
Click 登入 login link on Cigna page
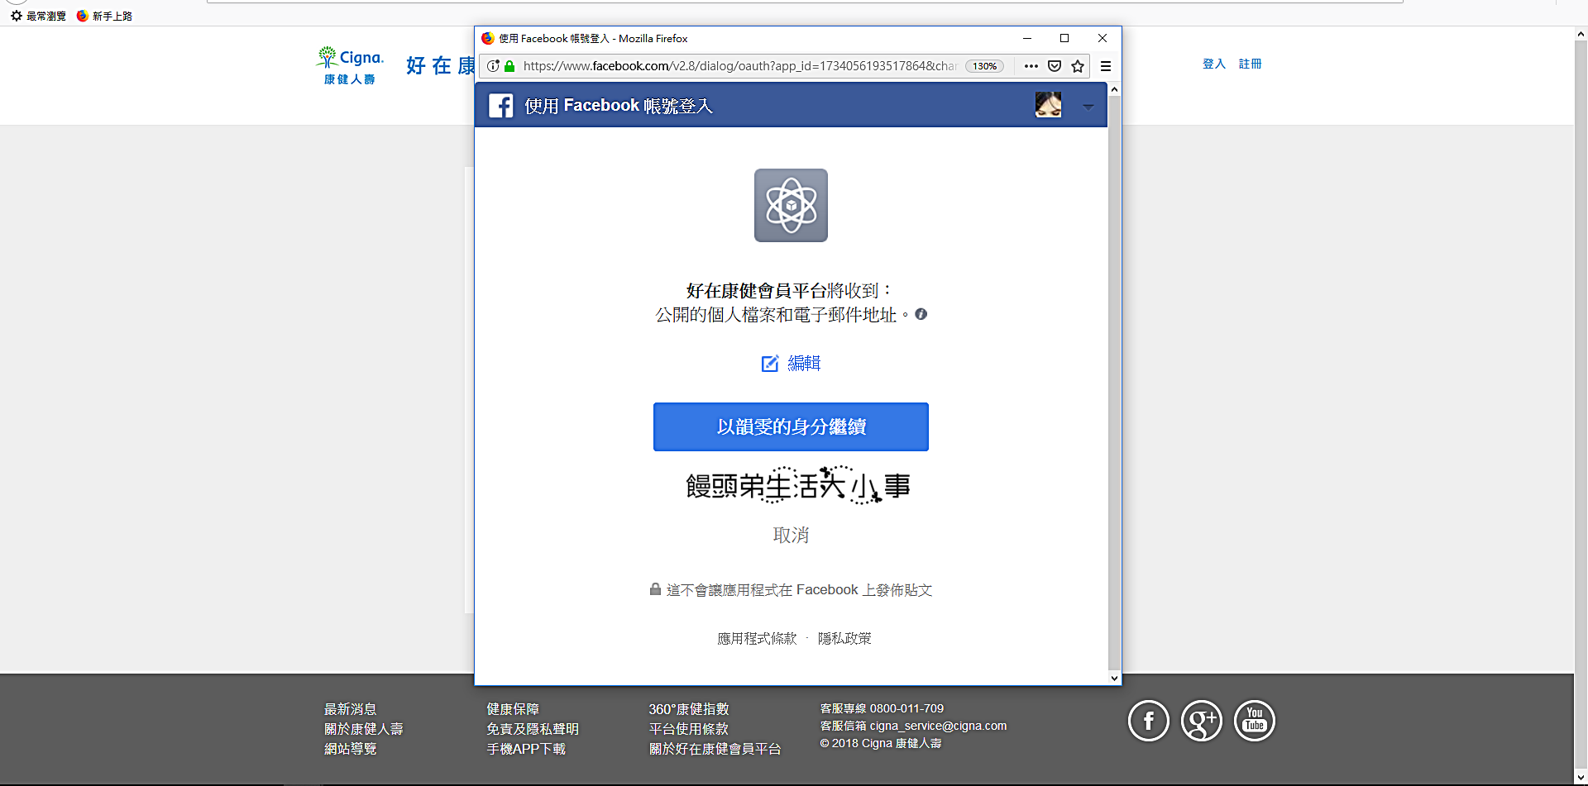point(1214,64)
